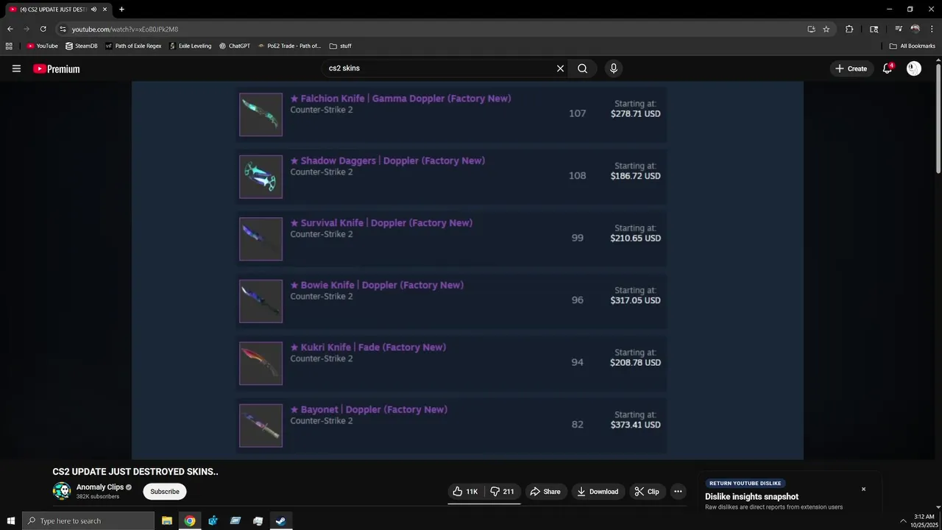Install app icon in the address bar

811,29
